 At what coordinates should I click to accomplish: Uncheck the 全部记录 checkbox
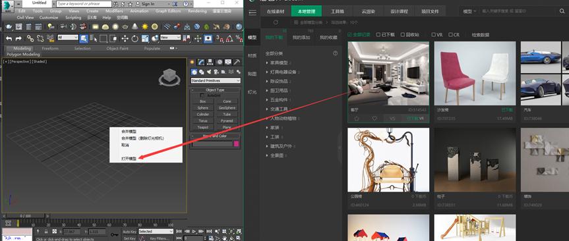click(350, 35)
